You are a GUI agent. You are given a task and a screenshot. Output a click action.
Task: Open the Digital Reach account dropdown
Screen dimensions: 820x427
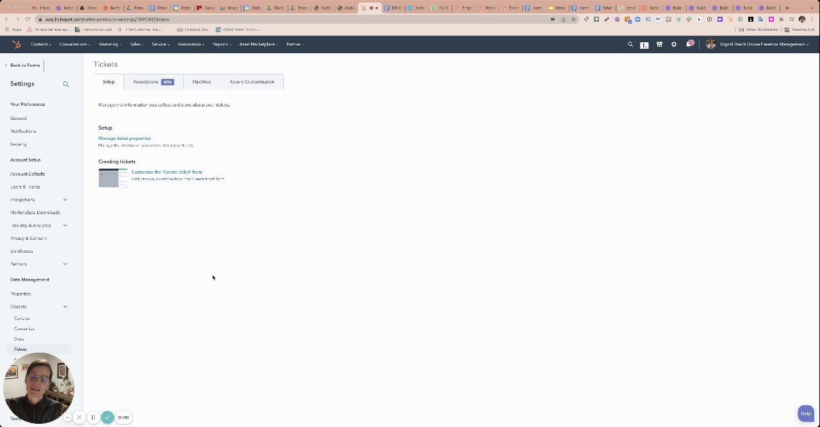(x=764, y=44)
